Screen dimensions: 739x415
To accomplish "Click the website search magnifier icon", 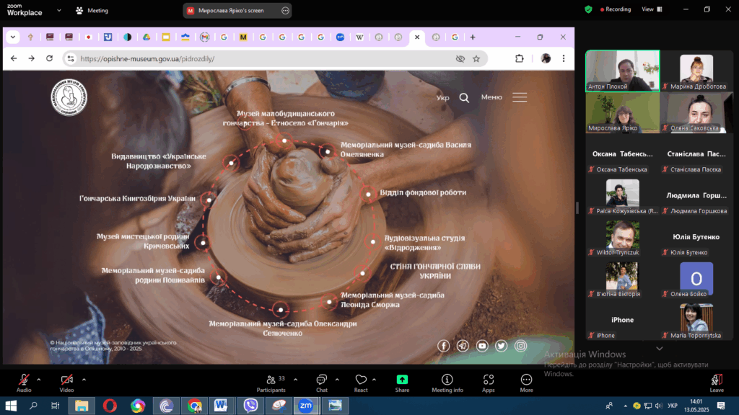I will coord(464,98).
